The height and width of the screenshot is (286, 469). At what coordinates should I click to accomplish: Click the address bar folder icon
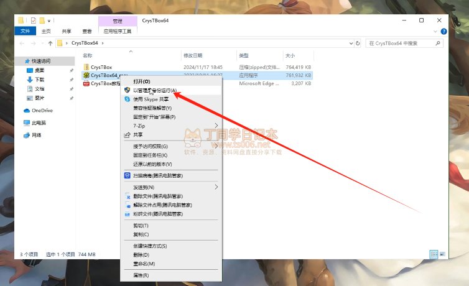coord(60,43)
